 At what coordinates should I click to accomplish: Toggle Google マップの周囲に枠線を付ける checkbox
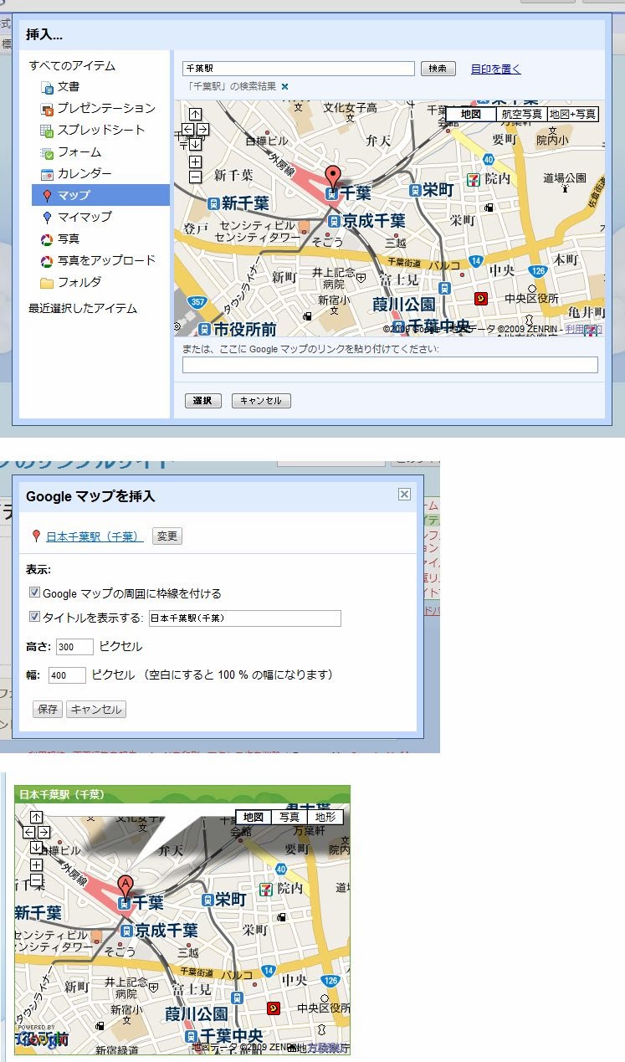pos(35,593)
